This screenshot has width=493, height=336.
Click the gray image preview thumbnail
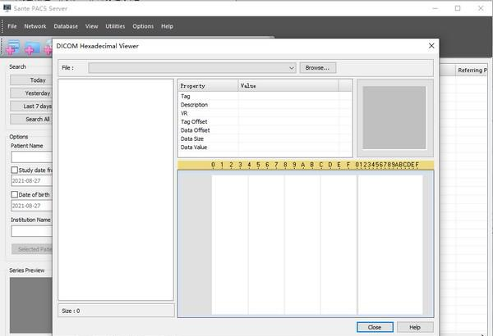(394, 118)
